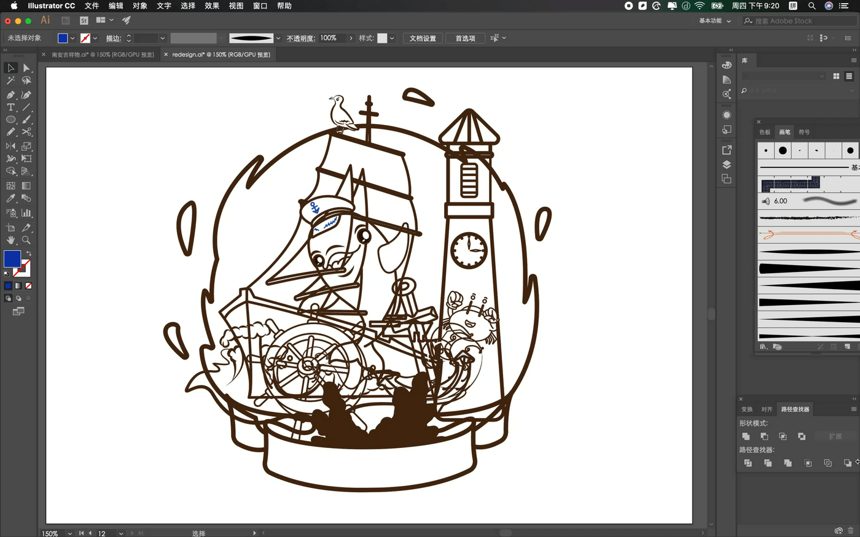This screenshot has height=537, width=860.
Task: Switch to the 色板 panel tab
Action: (765, 131)
